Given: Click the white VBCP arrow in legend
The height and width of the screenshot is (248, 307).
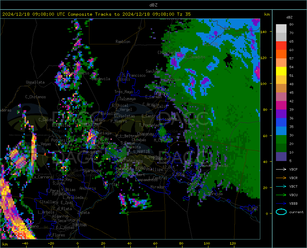Looking at the screenshot, I should (x=281, y=169).
